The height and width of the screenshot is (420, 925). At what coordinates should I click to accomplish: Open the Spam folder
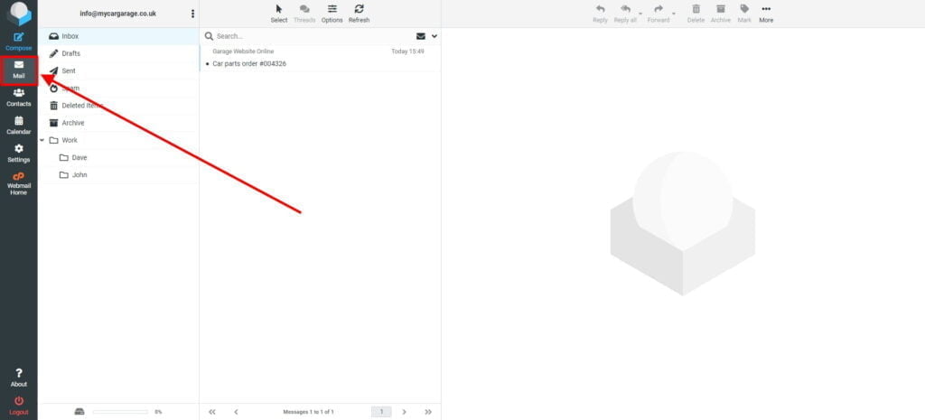(118, 89)
